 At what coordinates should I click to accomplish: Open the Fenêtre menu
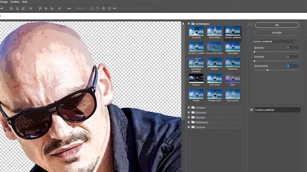[x=15, y=2]
